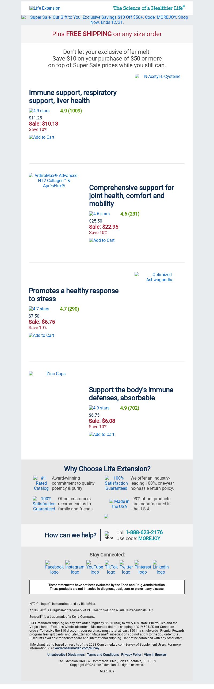This screenshot has height=689, width=214.
Task: Call the phone number 1-888-623-2176
Action: (144, 532)
